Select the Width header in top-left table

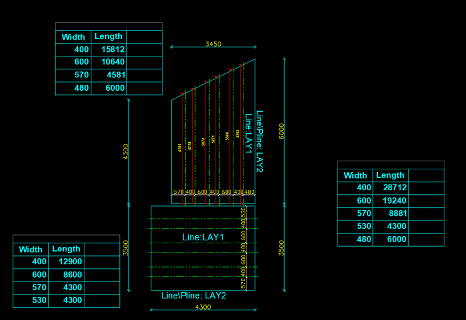pyautogui.click(x=73, y=37)
